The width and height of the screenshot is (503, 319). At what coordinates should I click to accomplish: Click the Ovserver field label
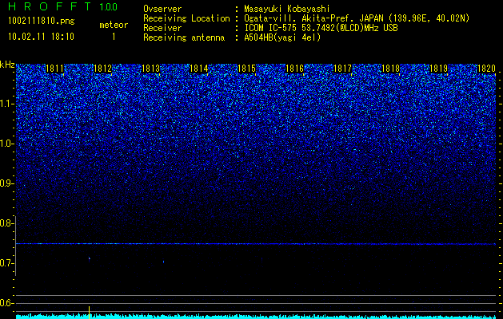pyautogui.click(x=162, y=9)
